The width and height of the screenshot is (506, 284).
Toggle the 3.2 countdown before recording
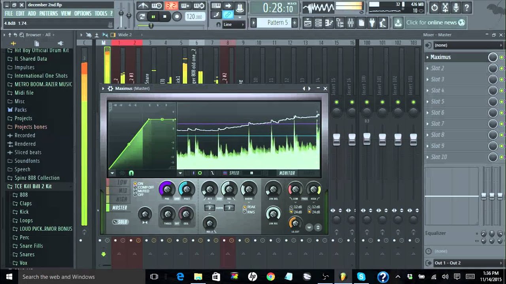pos(171,6)
